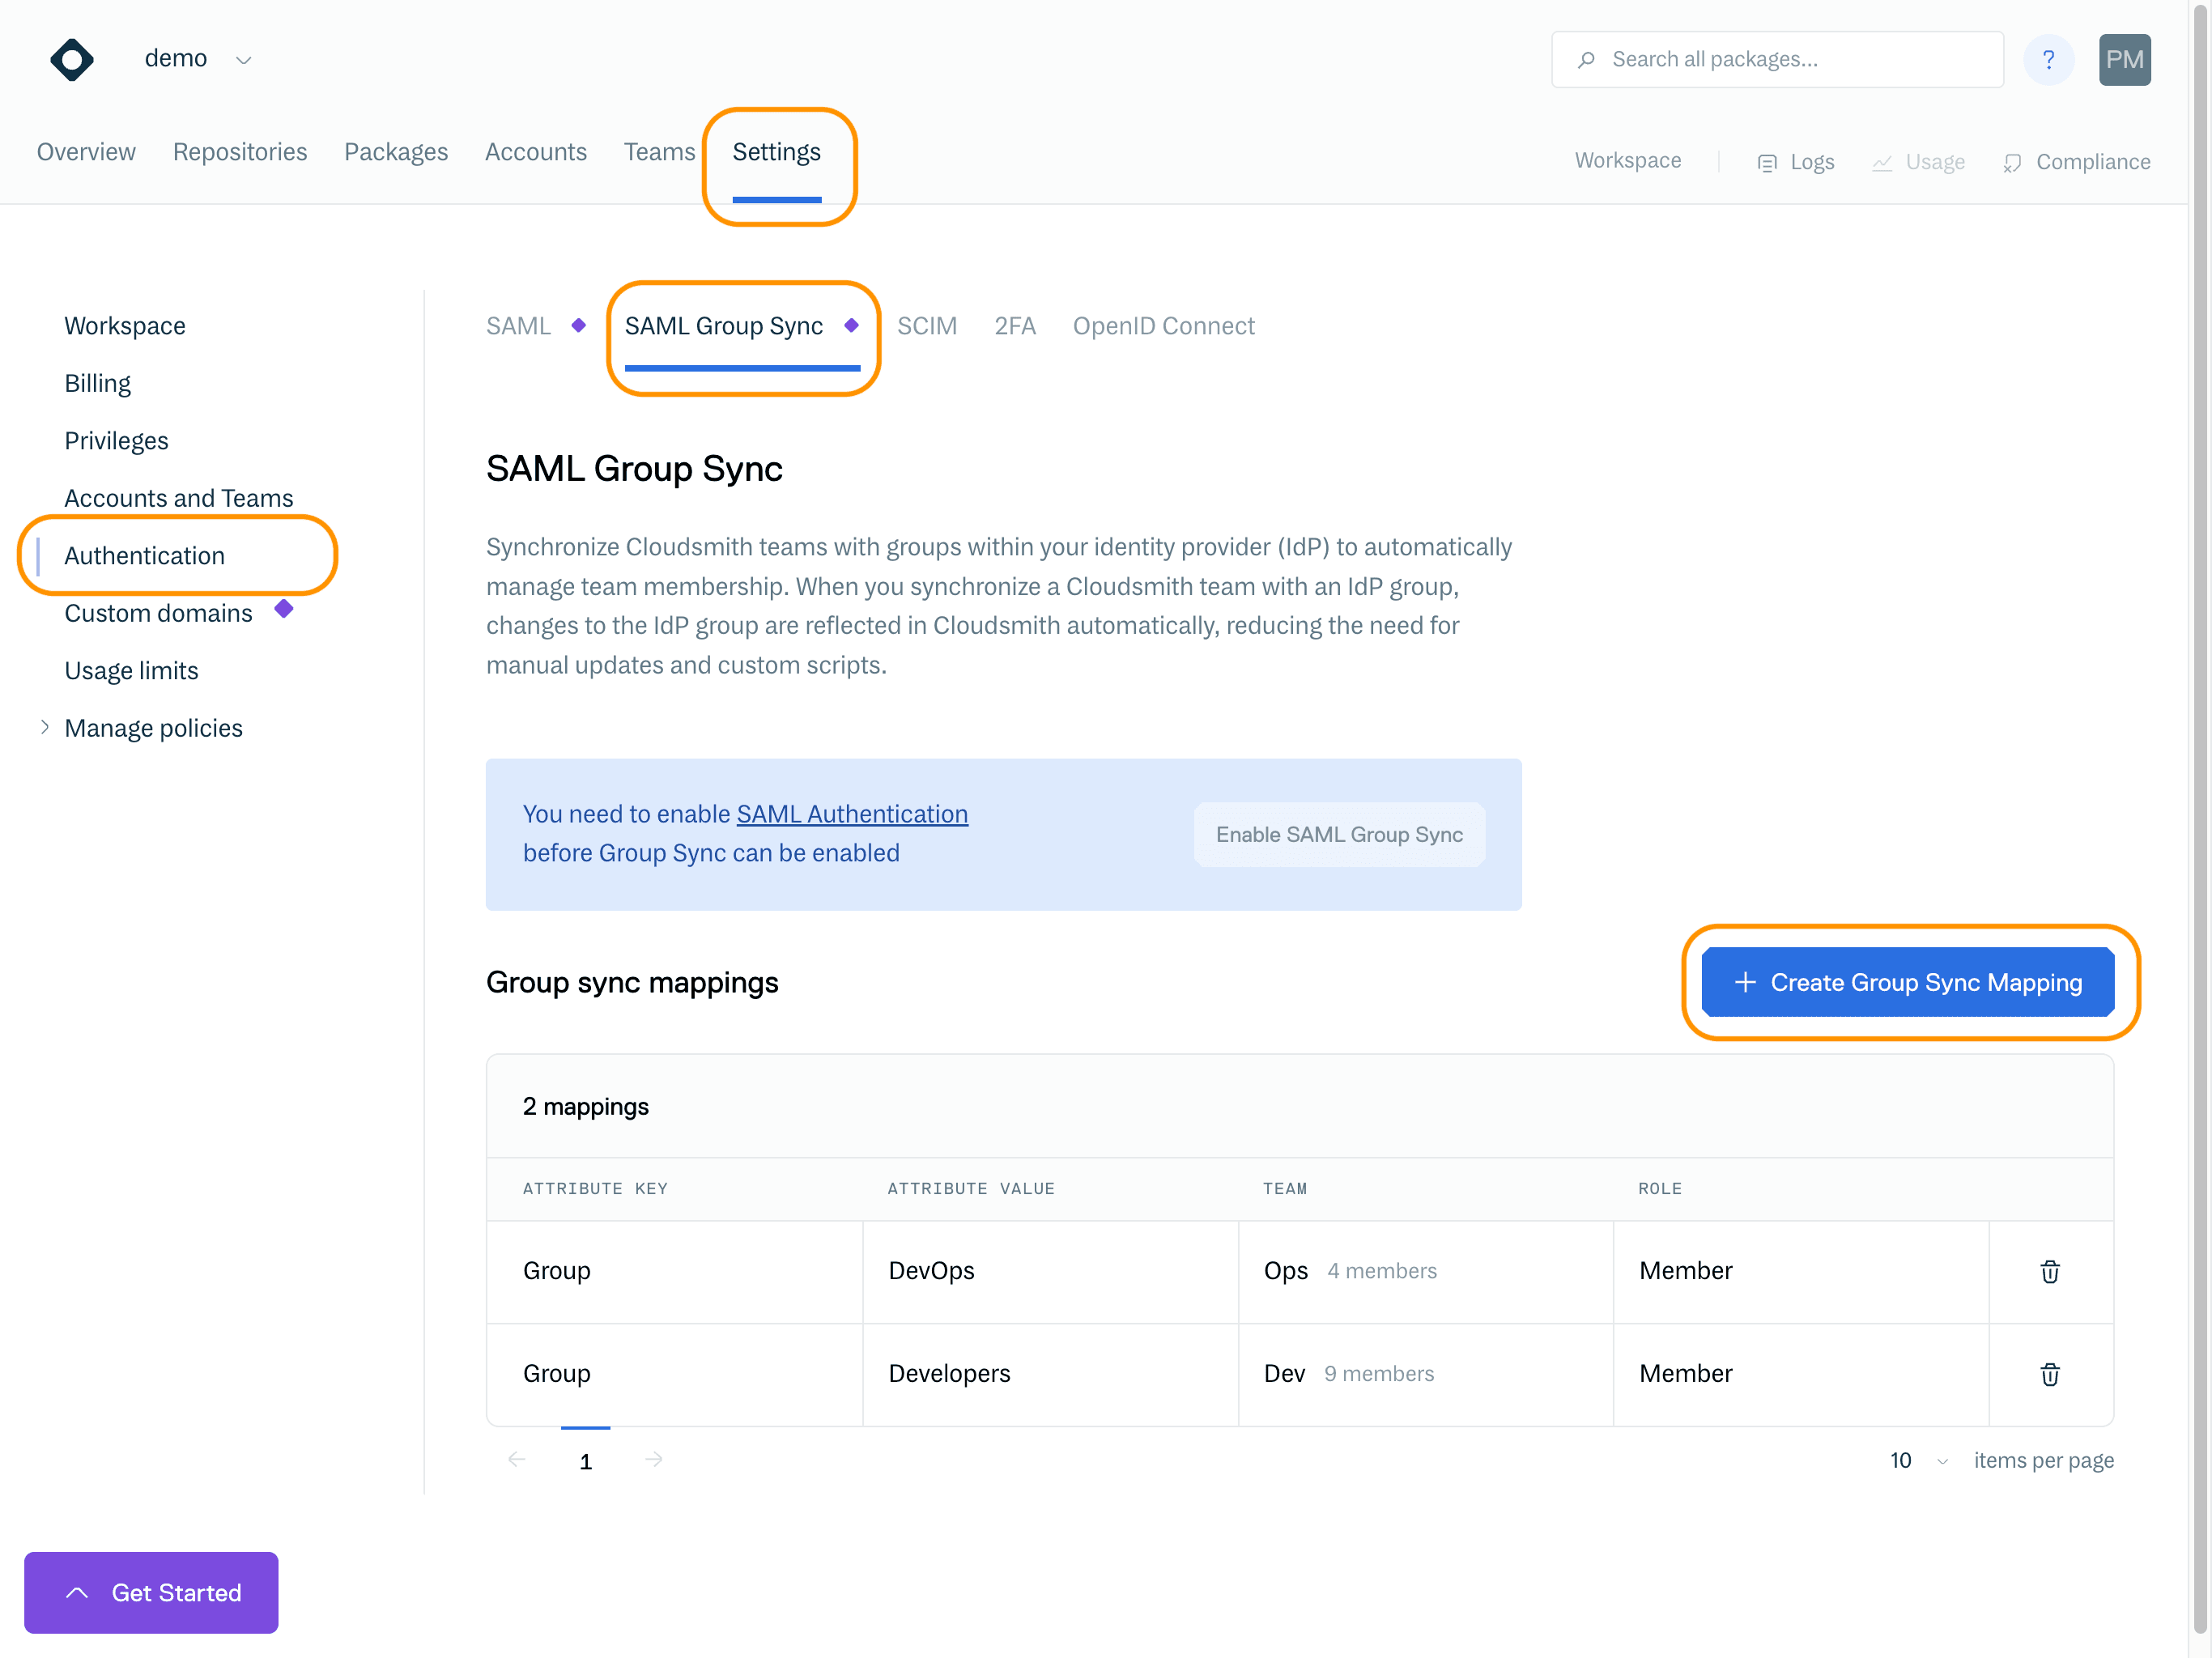Switch to the OpenID Connect tab
This screenshot has width=2212, height=1658.
pyautogui.click(x=1163, y=326)
